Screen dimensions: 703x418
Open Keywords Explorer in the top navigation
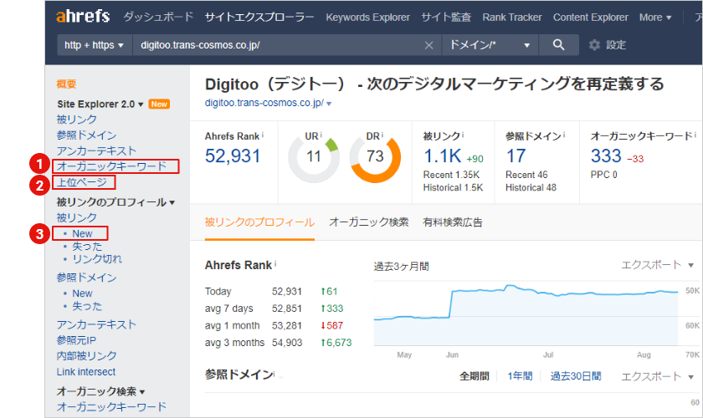[x=367, y=18]
